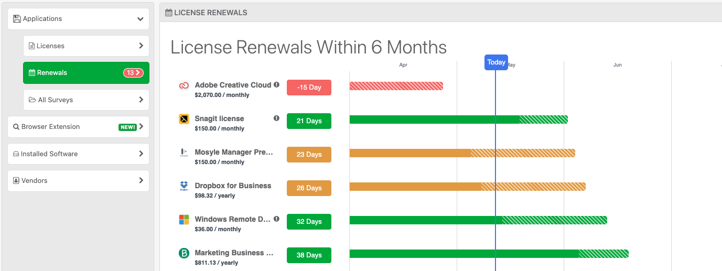Viewport: 722px width, 271px height.
Task: Click the Windows Remote Desktop logo icon
Action: pyautogui.click(x=184, y=220)
